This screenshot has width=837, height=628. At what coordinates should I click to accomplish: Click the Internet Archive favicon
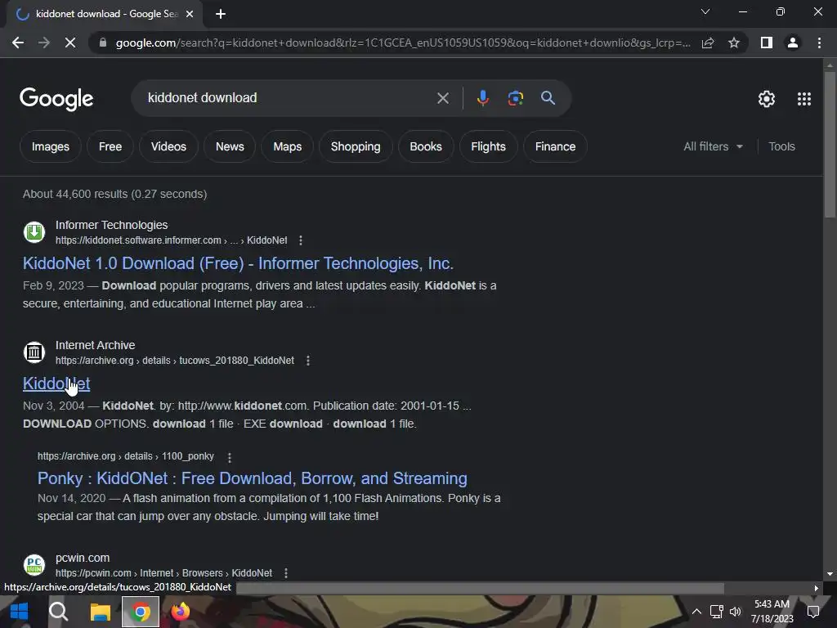[x=34, y=352]
